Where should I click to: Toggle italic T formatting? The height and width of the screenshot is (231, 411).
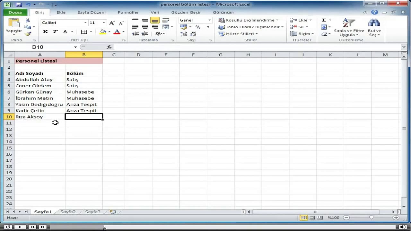tap(55, 32)
